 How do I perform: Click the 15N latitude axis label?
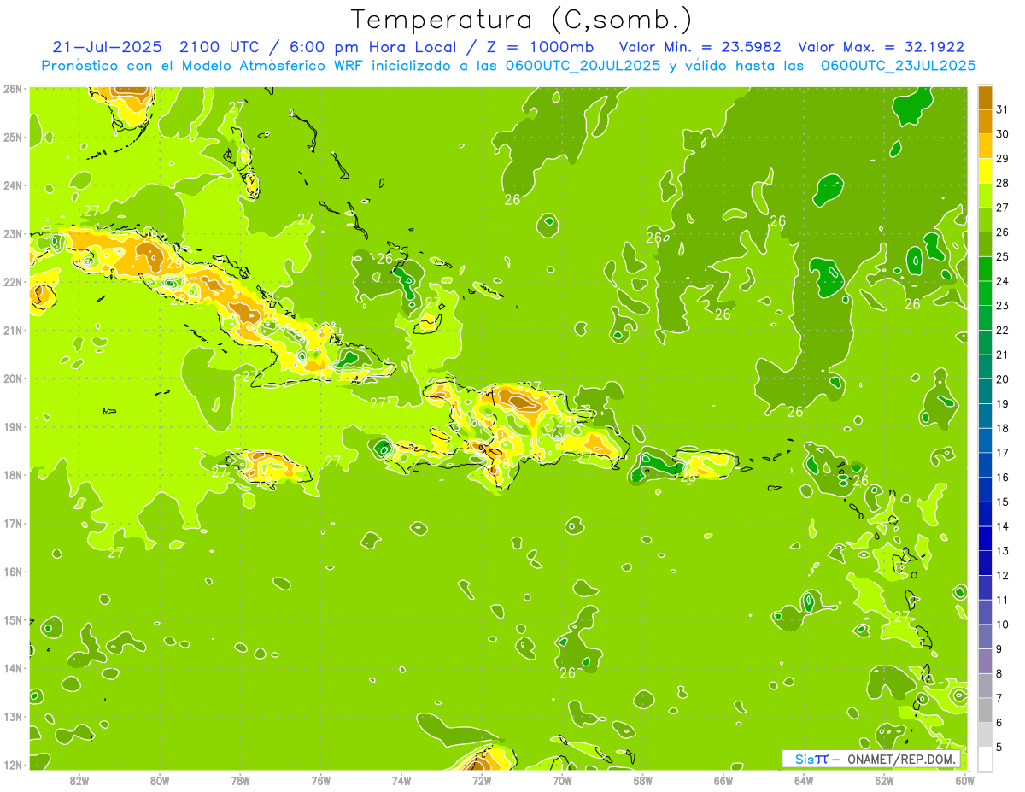click(13, 620)
